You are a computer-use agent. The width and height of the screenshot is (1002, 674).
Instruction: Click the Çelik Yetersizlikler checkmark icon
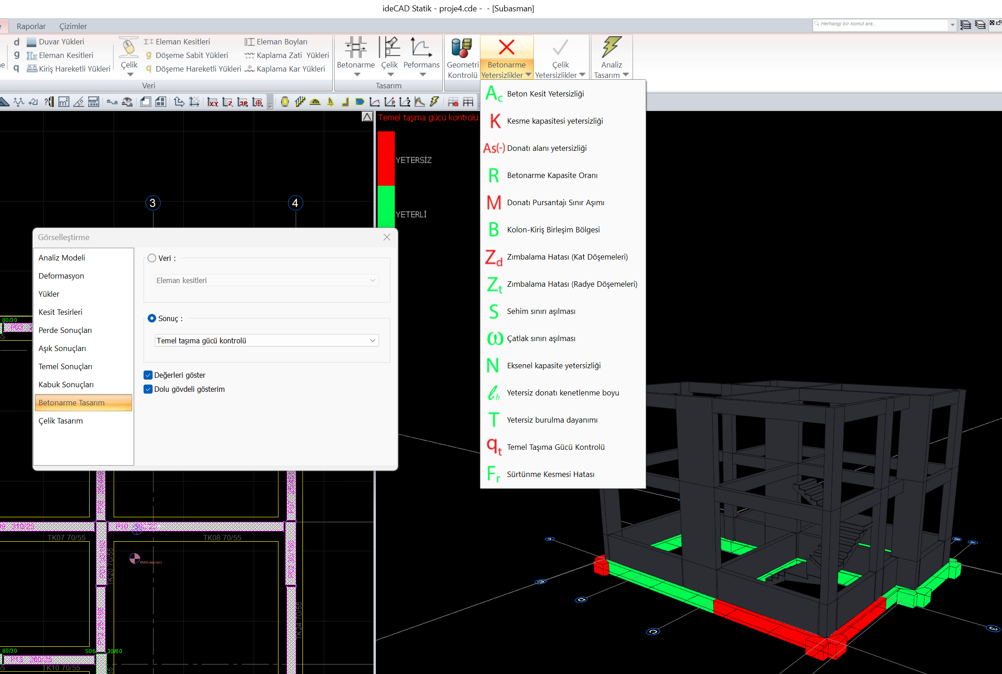tap(560, 48)
